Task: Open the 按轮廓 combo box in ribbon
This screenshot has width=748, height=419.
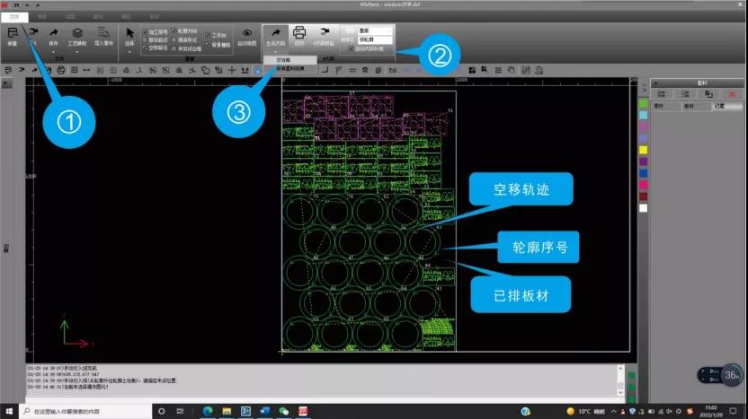Action: click(x=375, y=40)
